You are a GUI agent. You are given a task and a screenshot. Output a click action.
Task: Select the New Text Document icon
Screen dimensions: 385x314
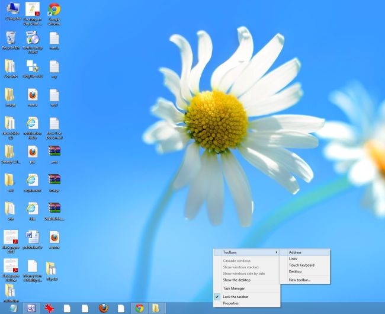[54, 128]
